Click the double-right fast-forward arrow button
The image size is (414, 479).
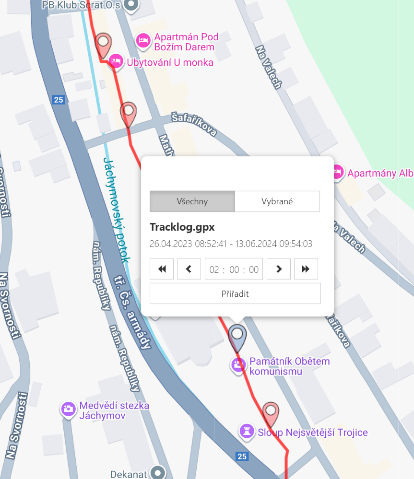point(306,269)
